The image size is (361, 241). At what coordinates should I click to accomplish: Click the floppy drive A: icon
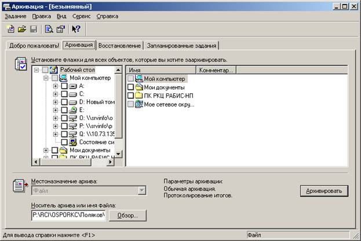(x=73, y=86)
